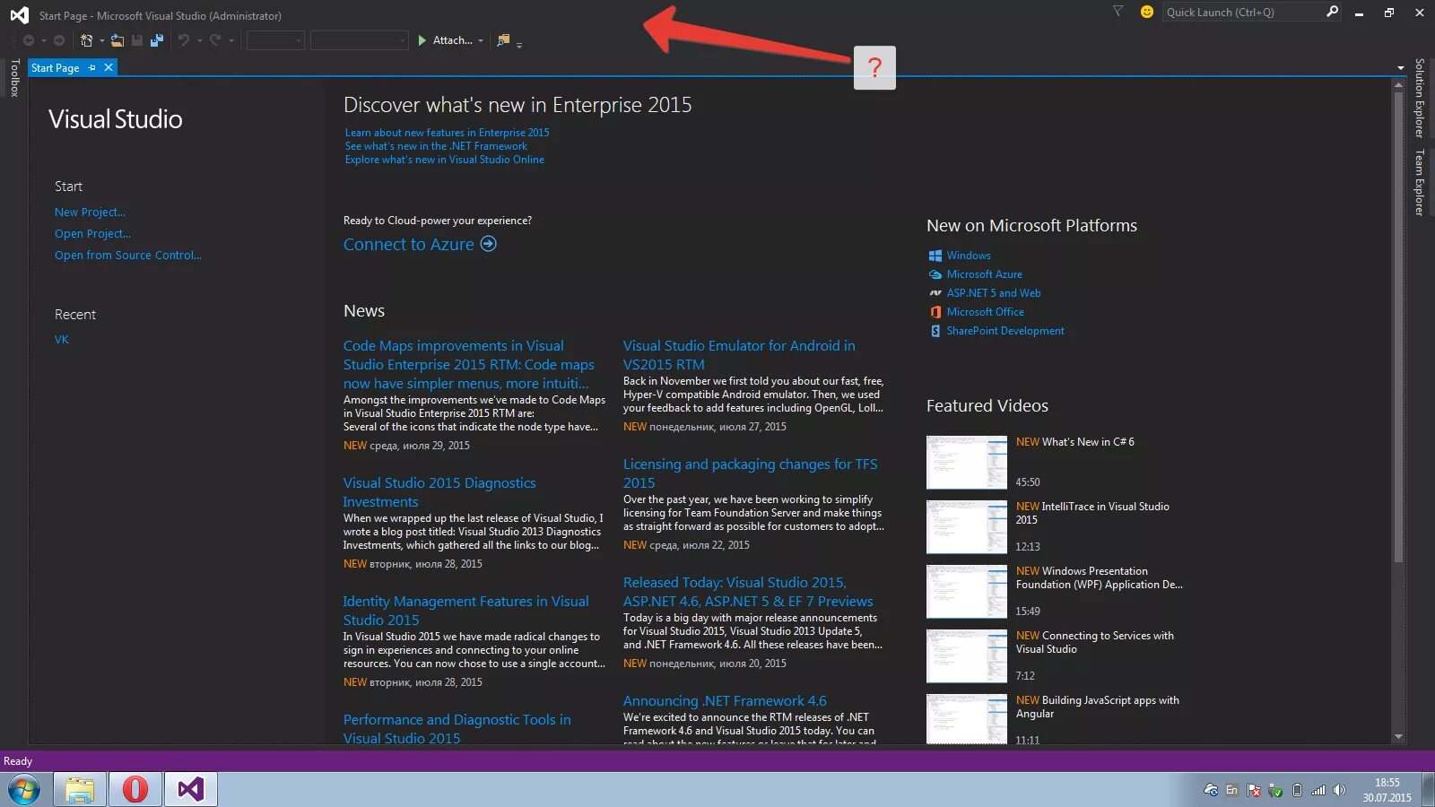Click the Open File folder toolbar icon
1435x807 pixels.
tap(117, 40)
